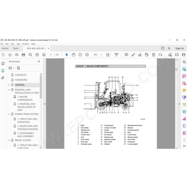Open help question mark icon
Screen dimensions: 187x187
[163, 48]
